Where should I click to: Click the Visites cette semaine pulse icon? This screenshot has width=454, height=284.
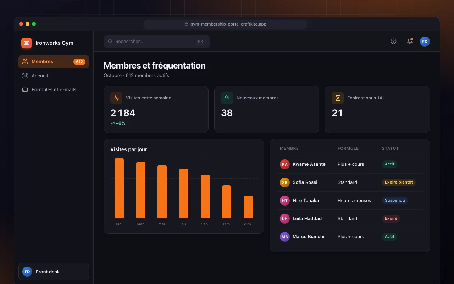[x=116, y=98]
